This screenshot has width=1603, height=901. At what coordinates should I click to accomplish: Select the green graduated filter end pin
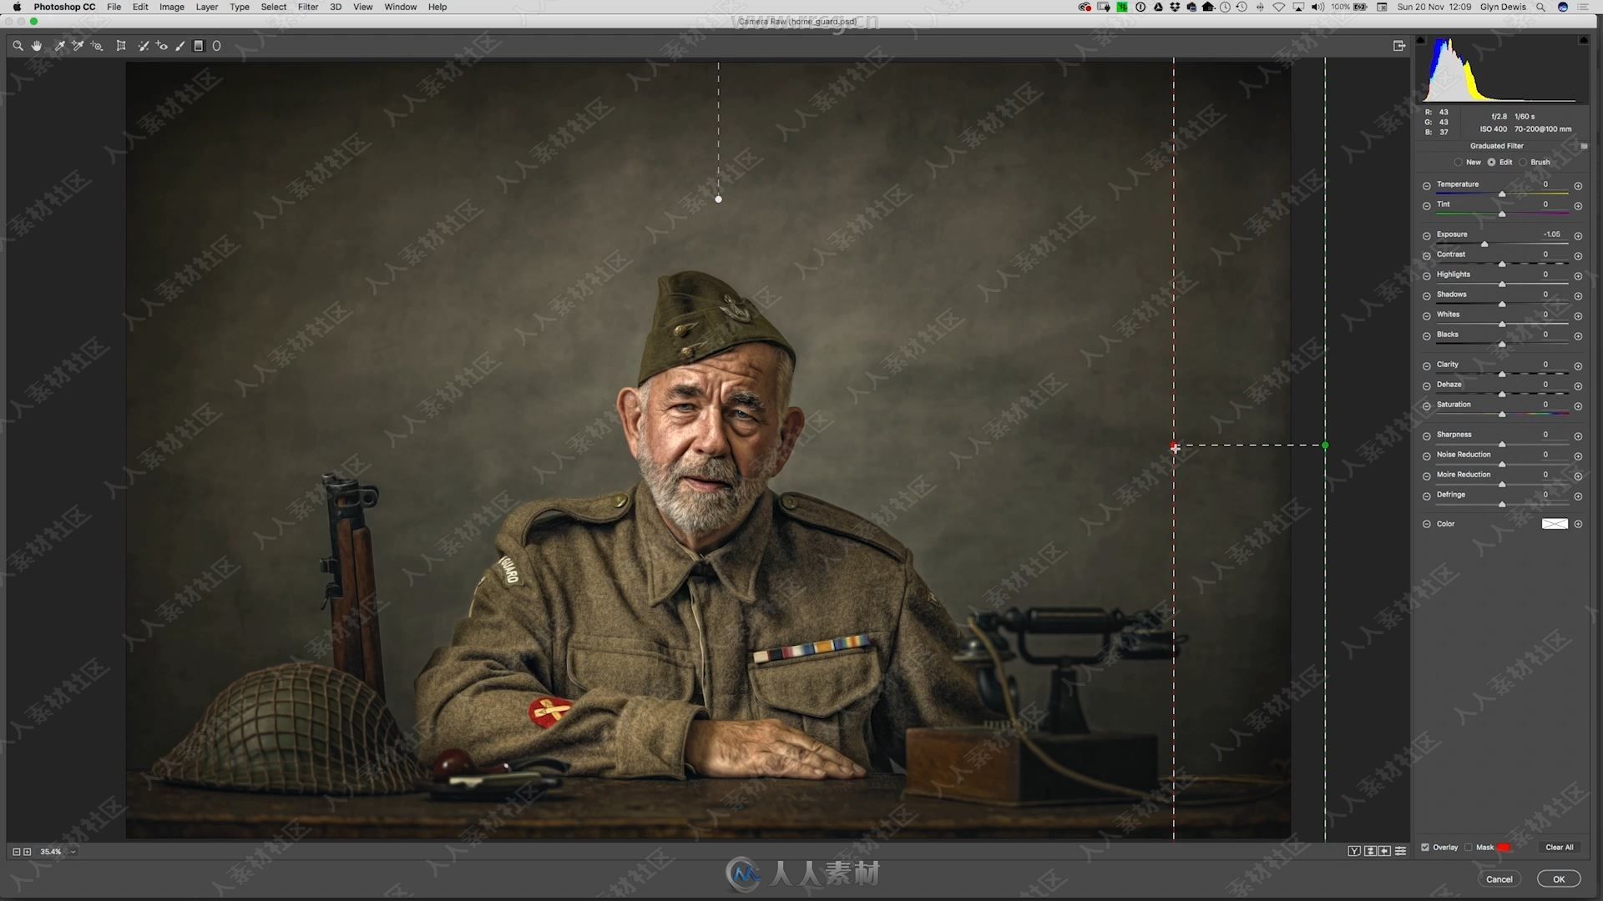(1325, 445)
